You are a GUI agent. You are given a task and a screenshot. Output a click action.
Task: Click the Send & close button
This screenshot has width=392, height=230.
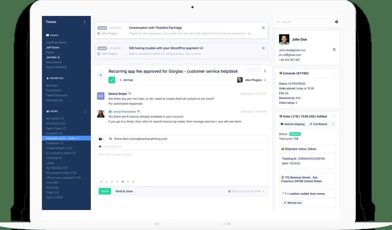pyautogui.click(x=124, y=191)
